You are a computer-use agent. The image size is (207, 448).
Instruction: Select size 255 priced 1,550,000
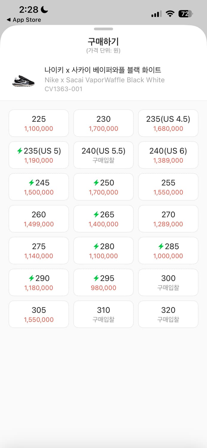click(x=168, y=187)
